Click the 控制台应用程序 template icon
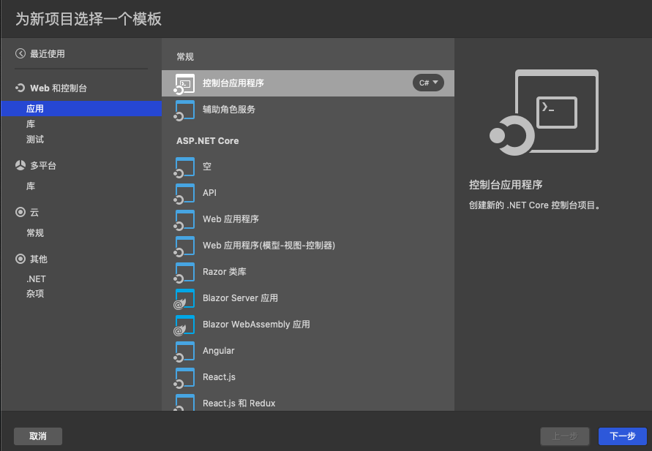Viewport: 652px width, 451px height. [x=184, y=84]
